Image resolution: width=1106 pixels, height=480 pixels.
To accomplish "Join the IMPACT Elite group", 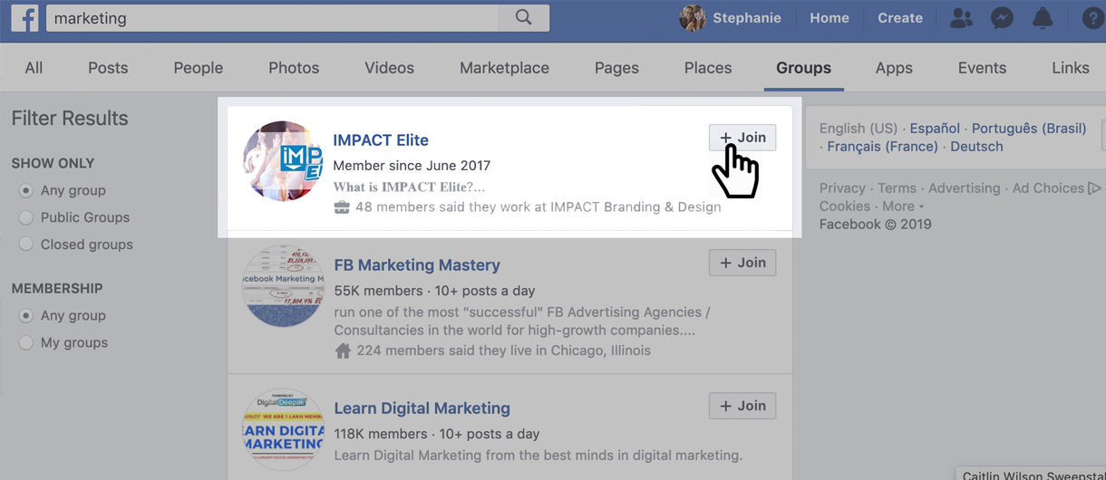I will coord(742,138).
